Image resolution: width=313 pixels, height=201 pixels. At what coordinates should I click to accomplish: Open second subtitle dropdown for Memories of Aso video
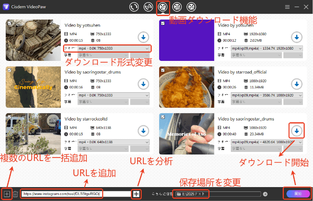pos(293,149)
